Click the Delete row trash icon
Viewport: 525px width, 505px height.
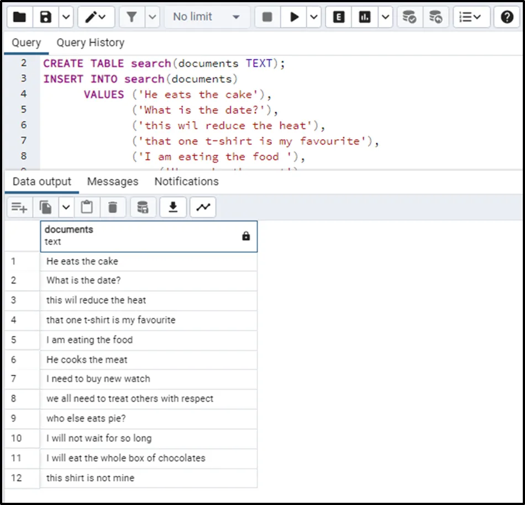[x=113, y=207]
